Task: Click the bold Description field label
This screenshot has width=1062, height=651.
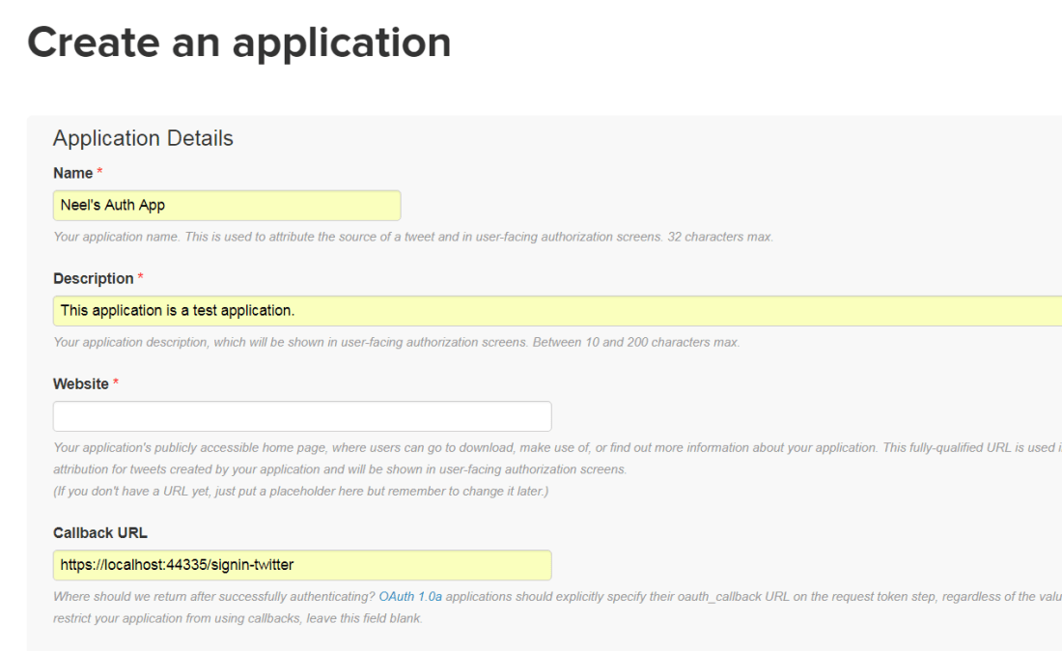Action: point(93,278)
